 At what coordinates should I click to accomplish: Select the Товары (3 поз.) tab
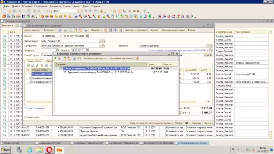click(x=34, y=61)
